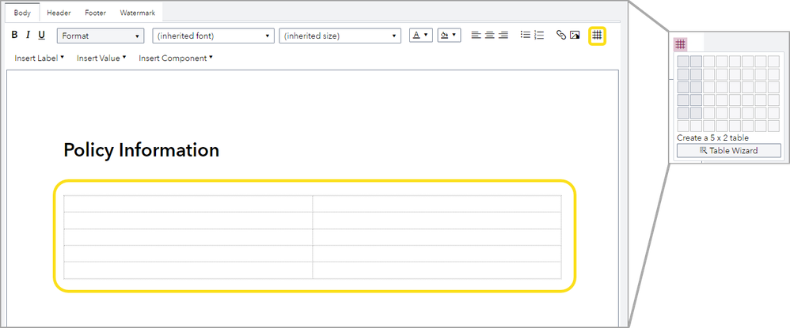
Task: Switch to the Header tab
Action: 59,13
